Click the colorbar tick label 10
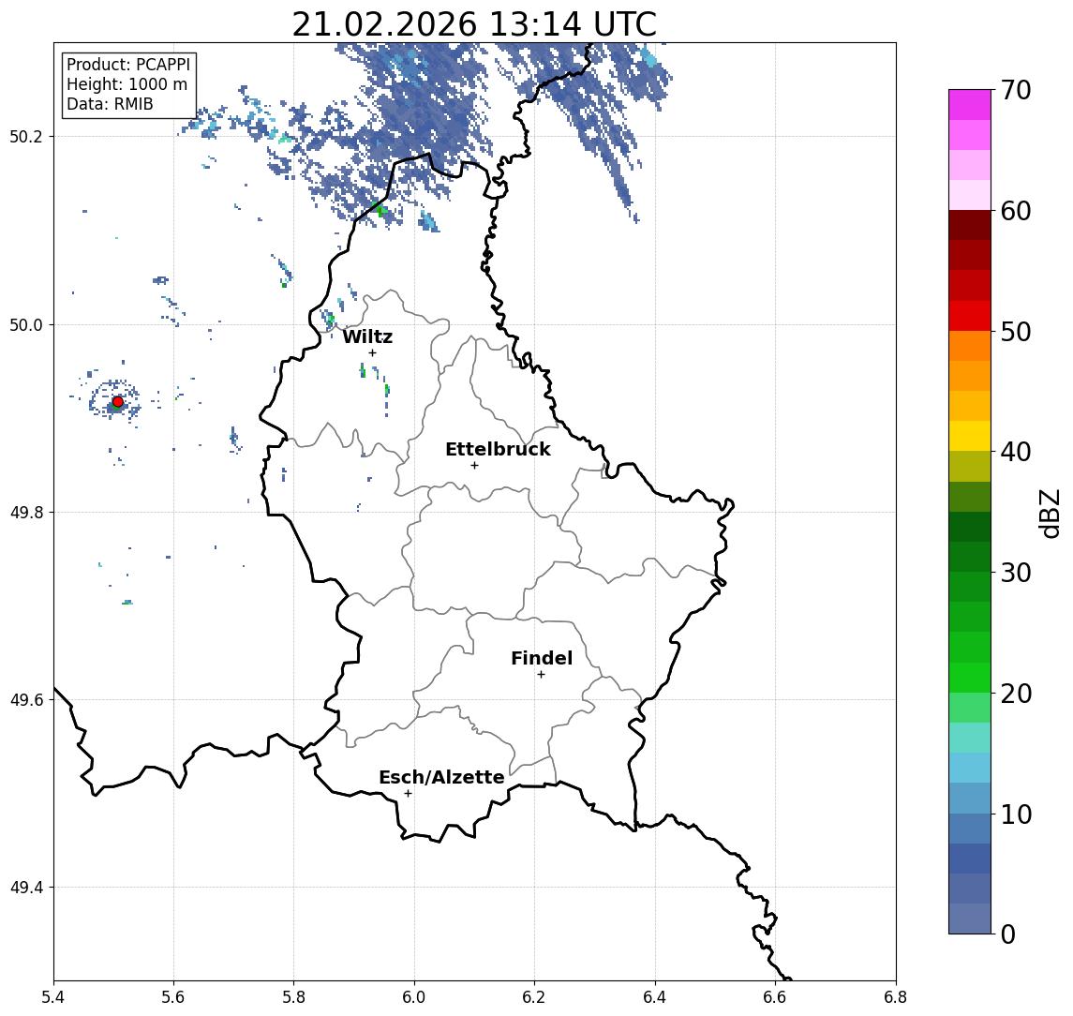Viewport: 1073px width, 1016px height. tap(1016, 814)
